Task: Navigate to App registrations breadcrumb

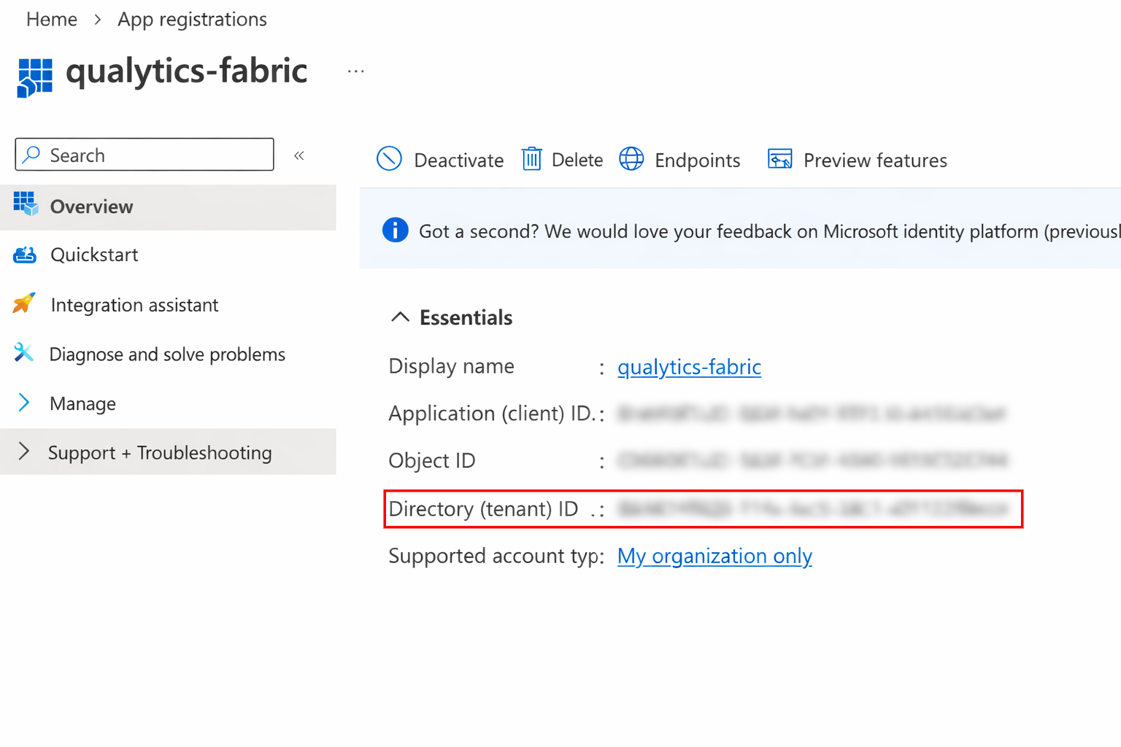Action: pyautogui.click(x=192, y=20)
